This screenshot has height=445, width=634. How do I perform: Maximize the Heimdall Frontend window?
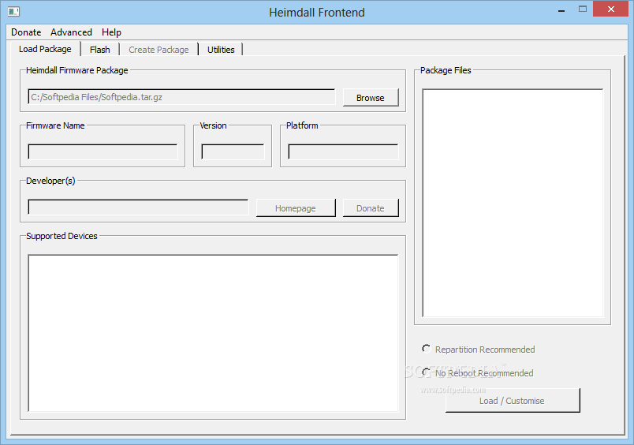coord(582,9)
